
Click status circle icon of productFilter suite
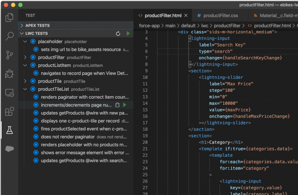[33, 57]
